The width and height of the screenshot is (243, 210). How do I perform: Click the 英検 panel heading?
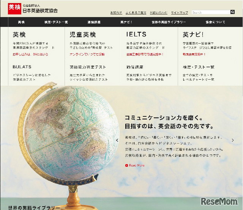coord(19,34)
